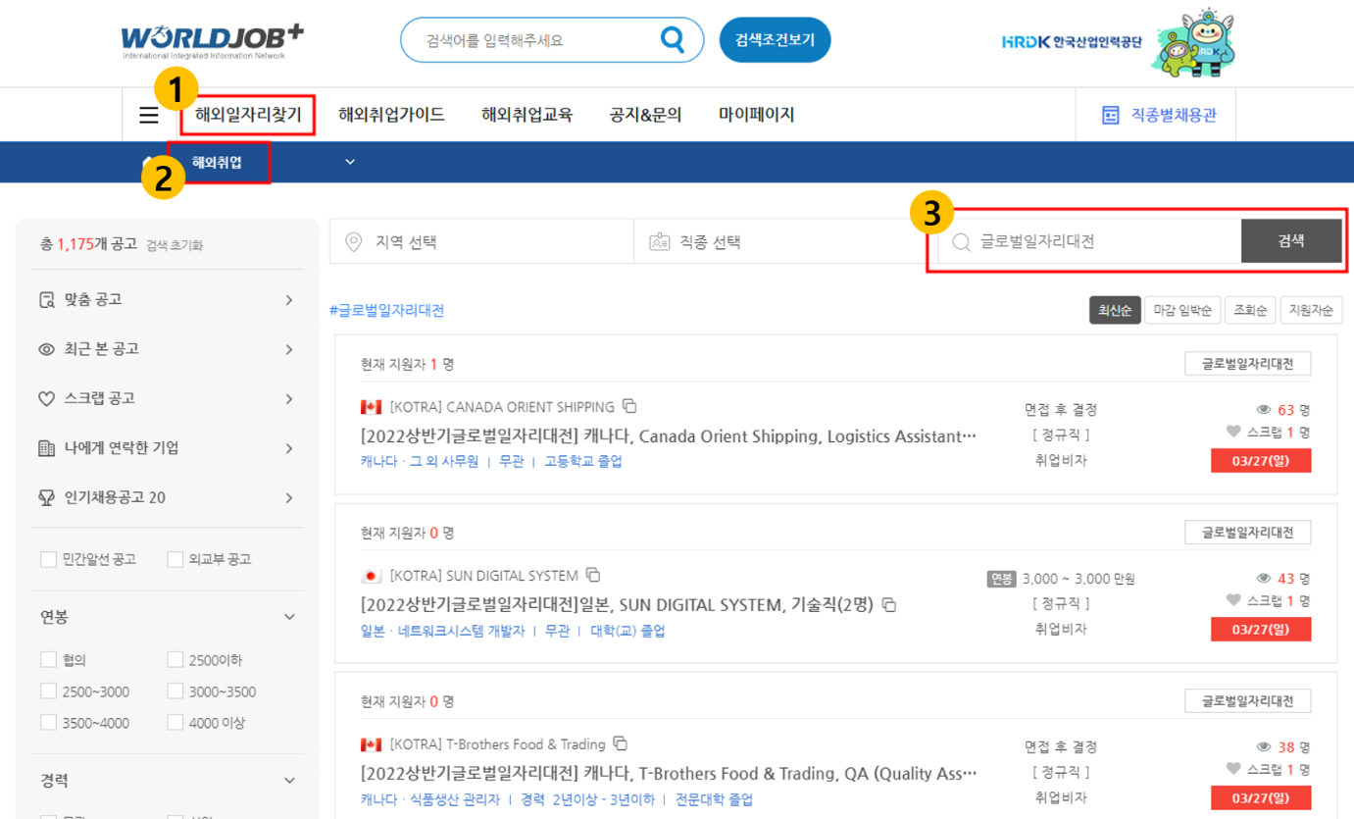Enable the 2500~3000 salary filter
This screenshot has height=819, width=1354.
tap(48, 691)
